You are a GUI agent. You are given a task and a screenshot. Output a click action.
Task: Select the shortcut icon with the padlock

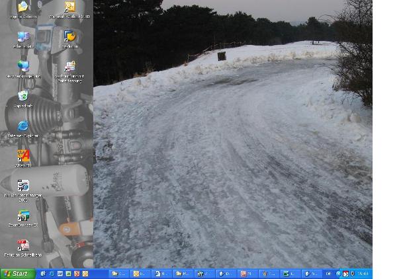(x=69, y=72)
